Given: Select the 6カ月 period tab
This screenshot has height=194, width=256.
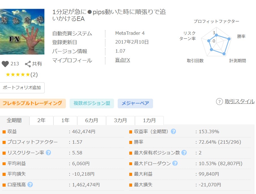Looking at the screenshot, I should coord(92,120).
